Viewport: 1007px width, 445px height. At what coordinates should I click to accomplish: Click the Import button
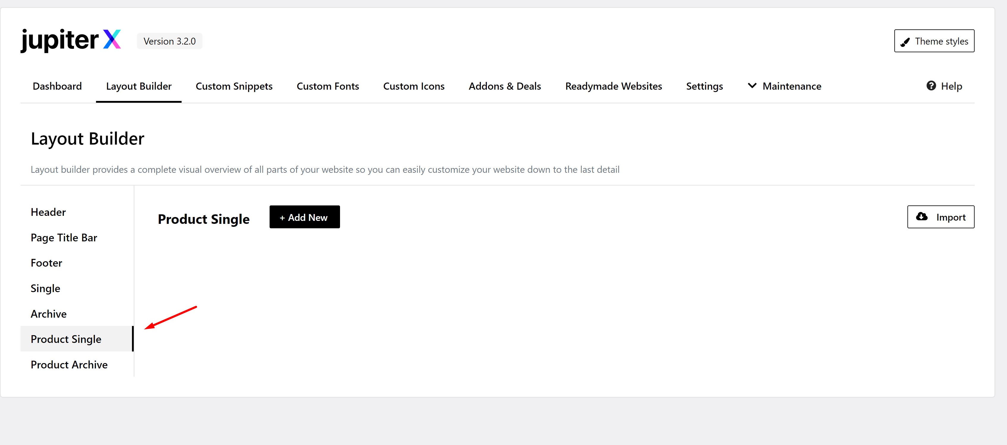[x=940, y=217]
